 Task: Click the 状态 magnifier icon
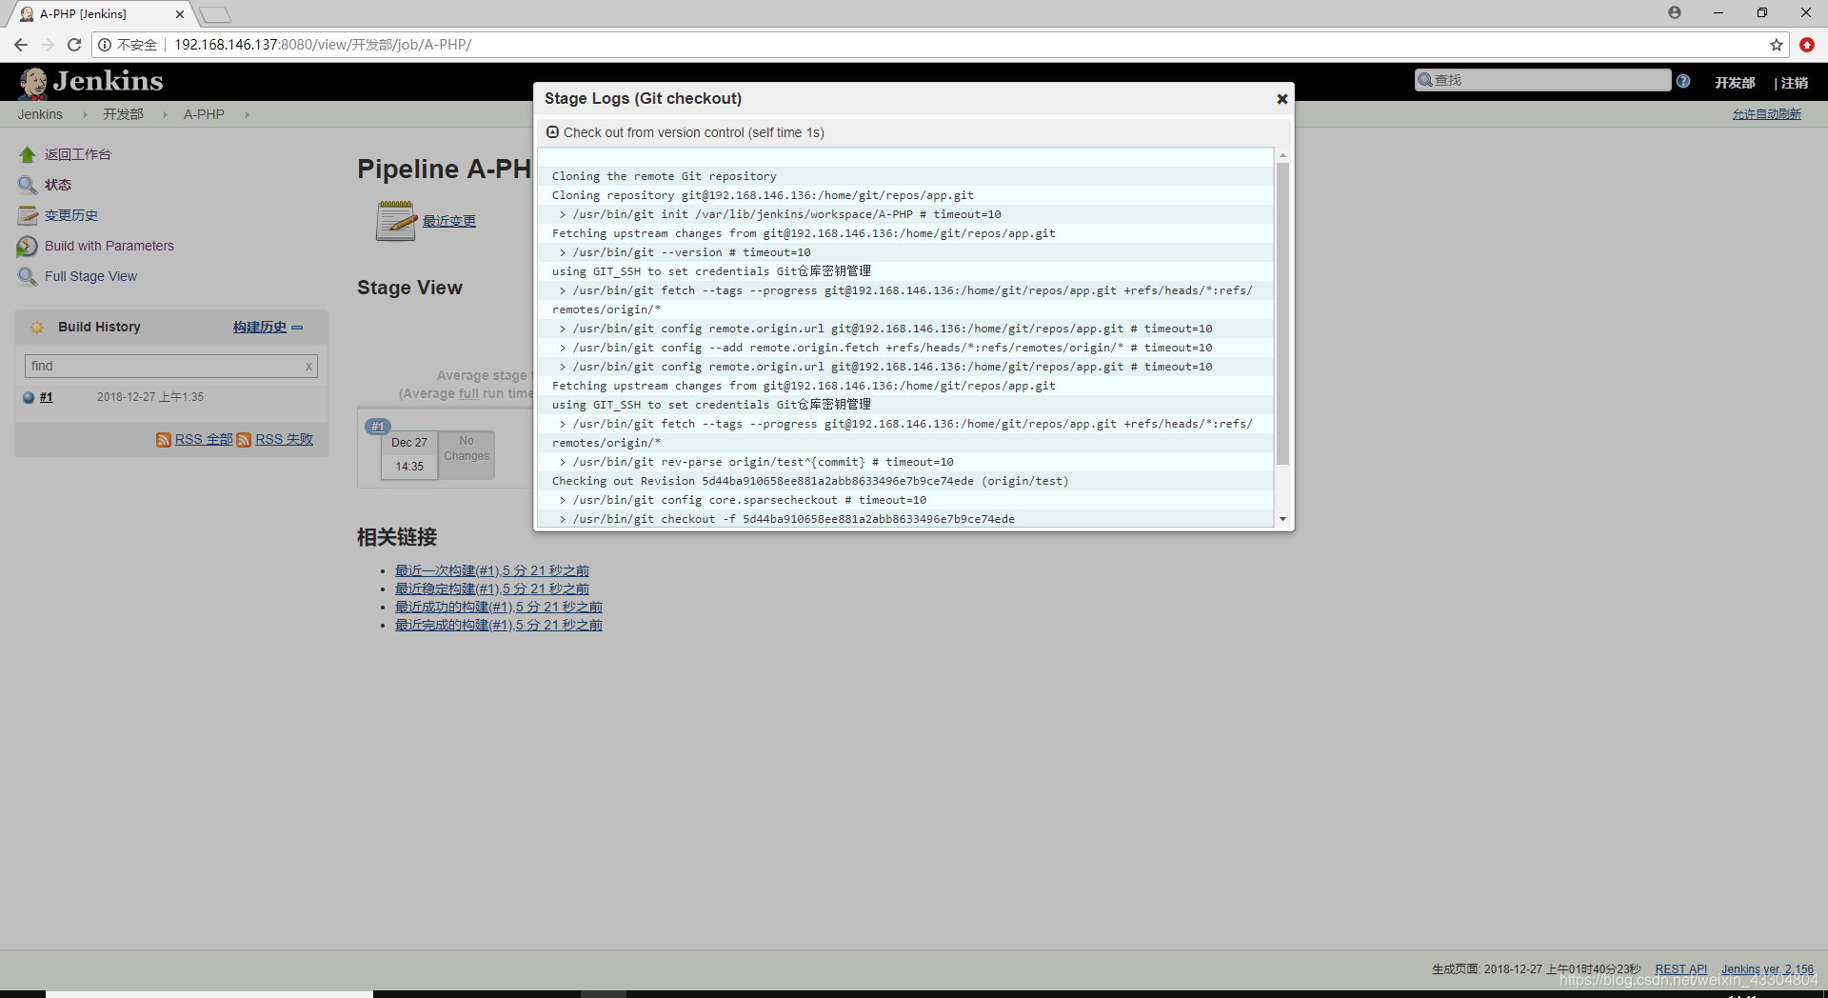[27, 185]
